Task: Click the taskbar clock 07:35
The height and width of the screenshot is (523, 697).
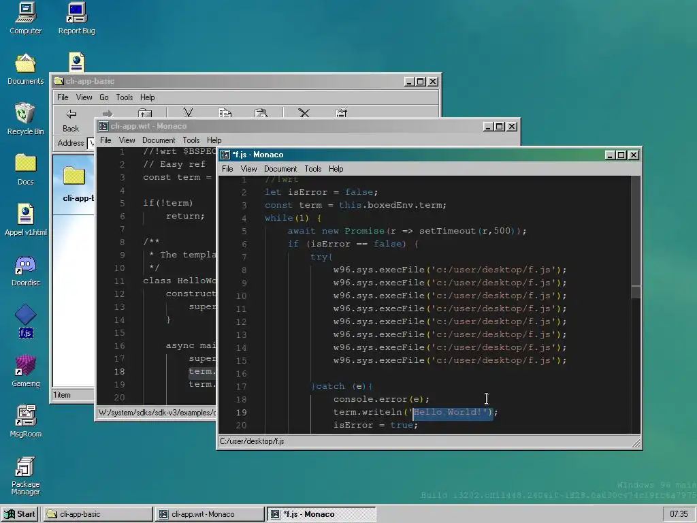Action: point(679,514)
